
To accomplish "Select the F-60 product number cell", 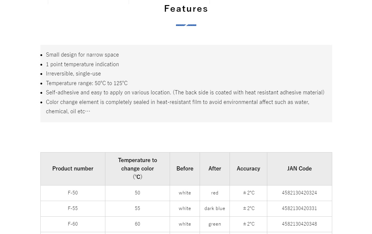I will (x=73, y=224).
